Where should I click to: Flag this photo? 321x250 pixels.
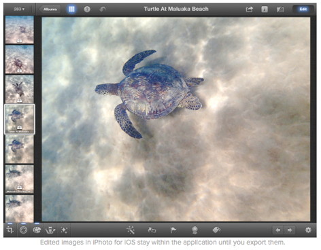(173, 230)
